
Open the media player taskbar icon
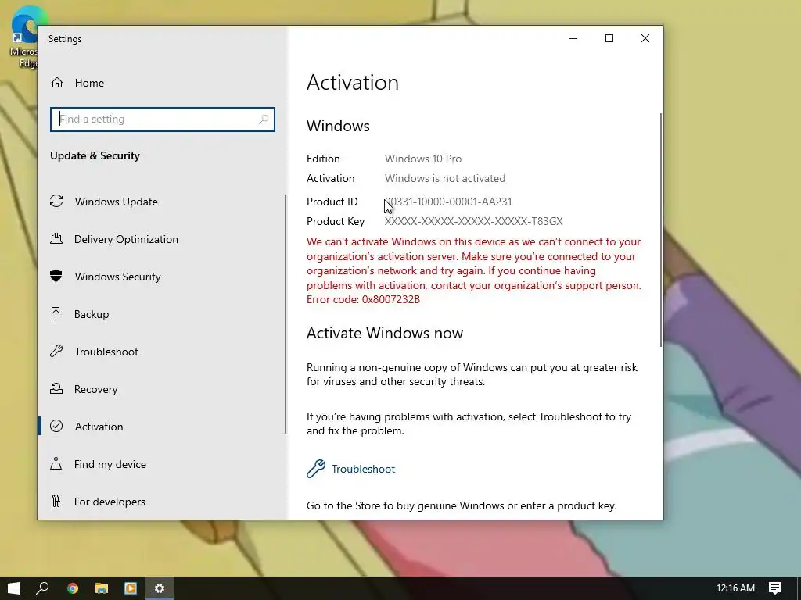131,588
